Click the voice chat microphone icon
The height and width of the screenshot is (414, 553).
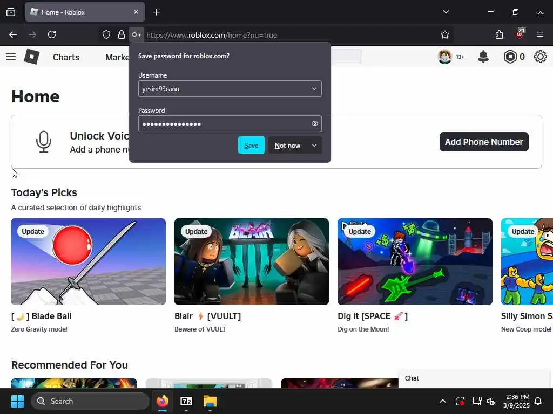coord(44,142)
